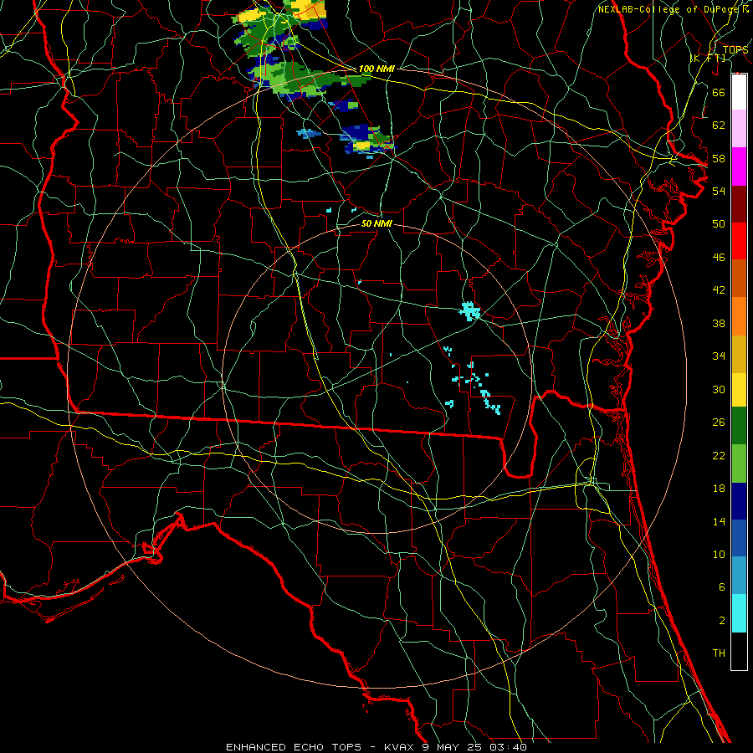Click the "K FT" units label
The width and height of the screenshot is (753, 753).
tap(708, 59)
